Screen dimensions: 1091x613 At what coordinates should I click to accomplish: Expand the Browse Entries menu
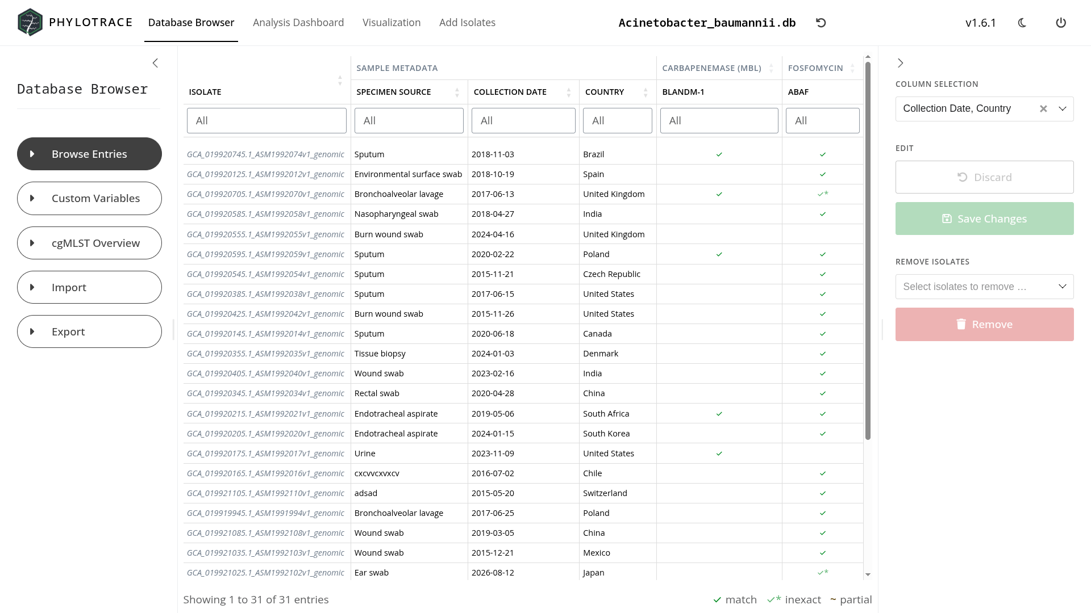pyautogui.click(x=89, y=154)
